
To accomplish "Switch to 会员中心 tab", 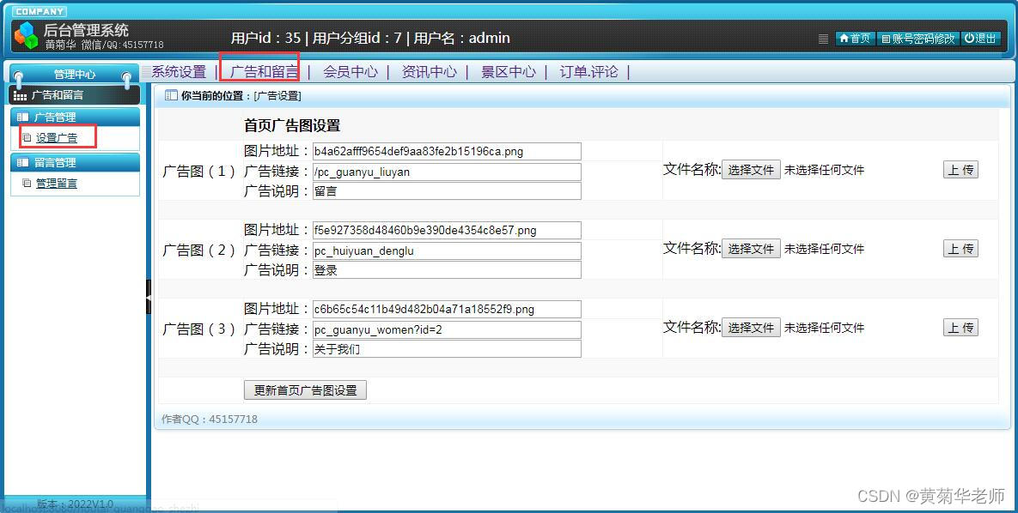I will 351,71.
